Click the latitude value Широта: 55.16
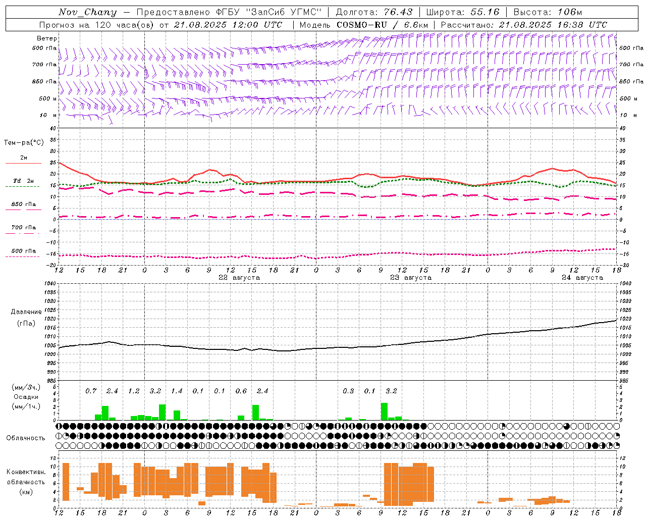 463,12
